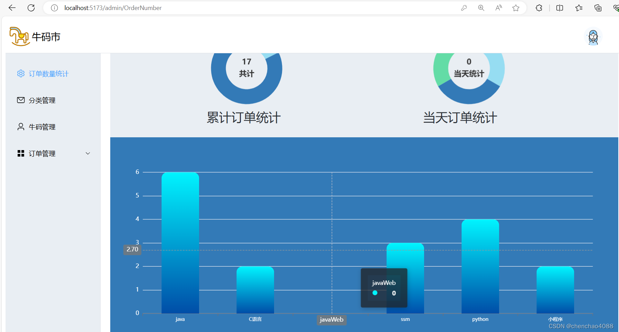Click the envelope icon beside 分类管理
This screenshot has width=619, height=332.
[x=21, y=100]
